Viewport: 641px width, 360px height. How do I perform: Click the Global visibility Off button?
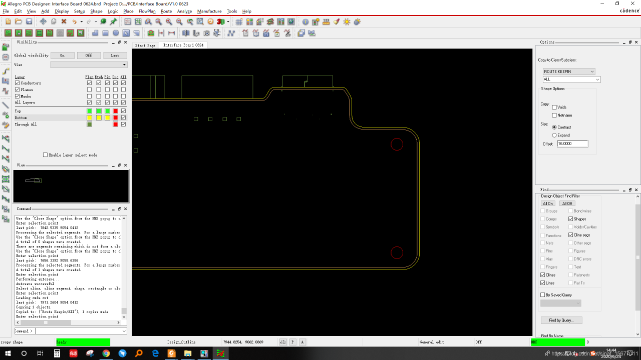pos(89,55)
